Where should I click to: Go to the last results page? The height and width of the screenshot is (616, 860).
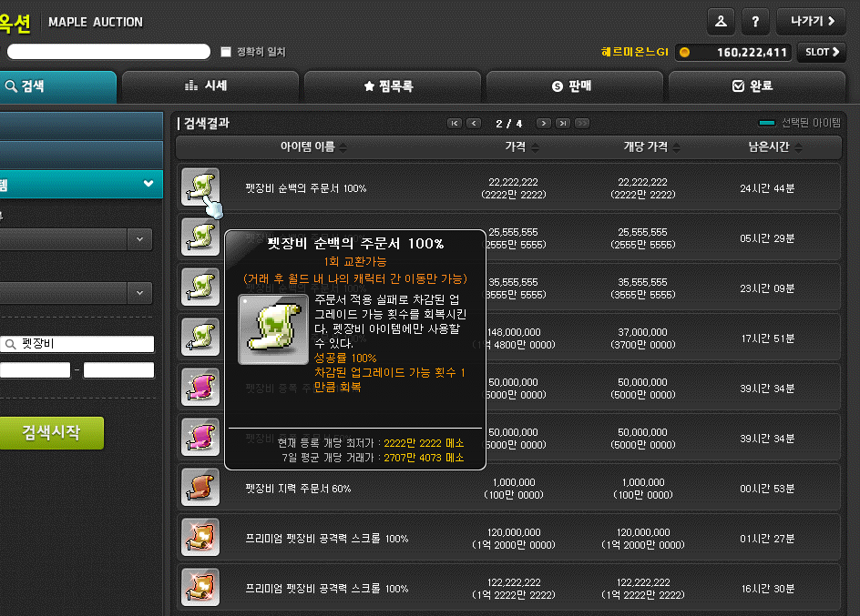coord(563,123)
